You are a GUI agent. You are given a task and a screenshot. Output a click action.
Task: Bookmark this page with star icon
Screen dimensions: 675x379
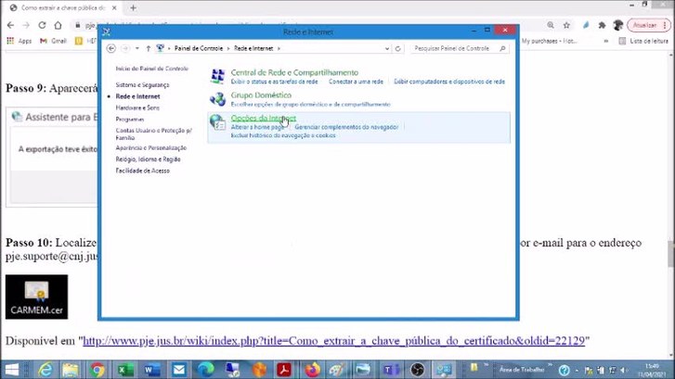566,25
